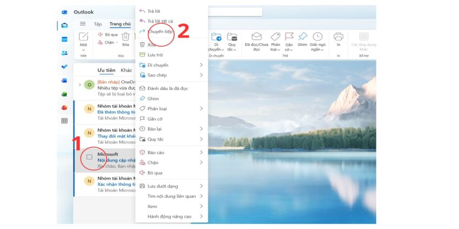
Task: Expand the OneDrive conversation thread chevron
Action: (79, 85)
